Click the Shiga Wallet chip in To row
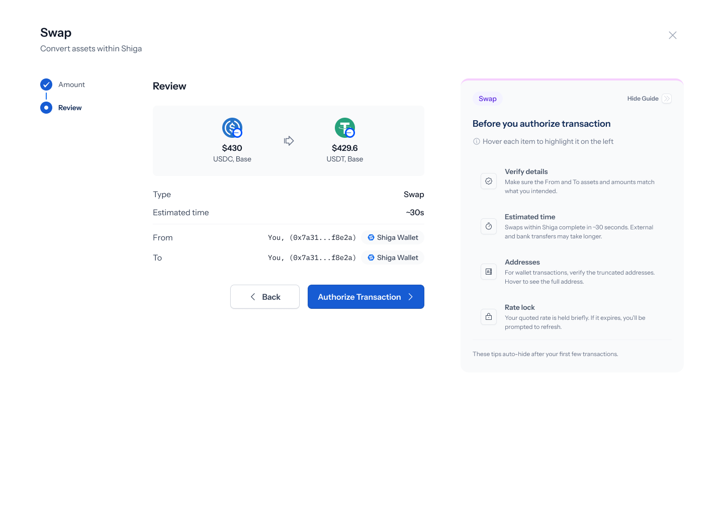This screenshot has height=515, width=724. click(393, 257)
